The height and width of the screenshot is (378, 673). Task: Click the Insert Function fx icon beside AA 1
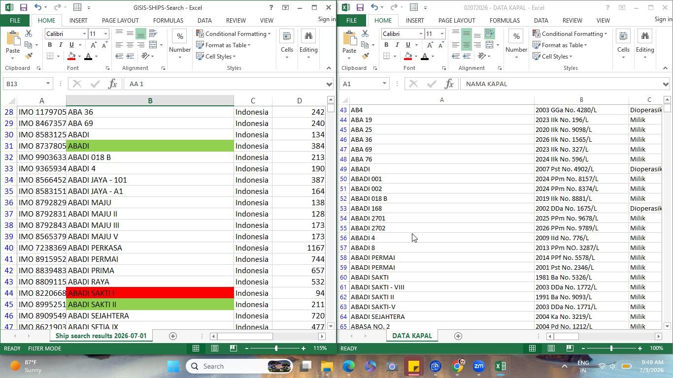[x=112, y=84]
